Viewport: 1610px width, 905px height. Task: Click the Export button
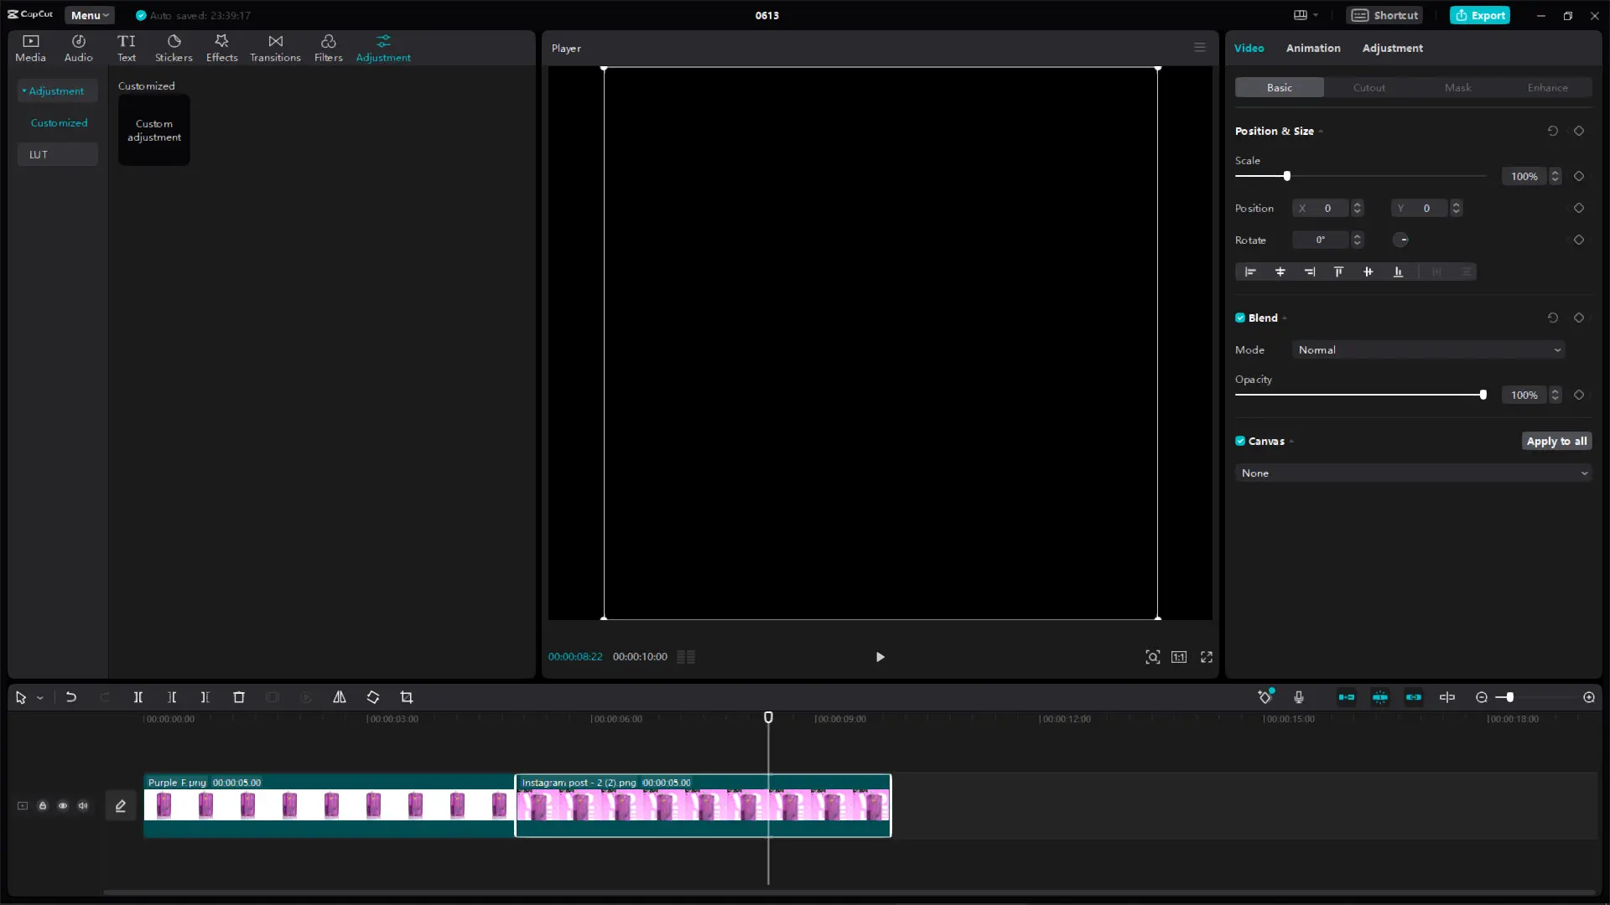[x=1484, y=14]
